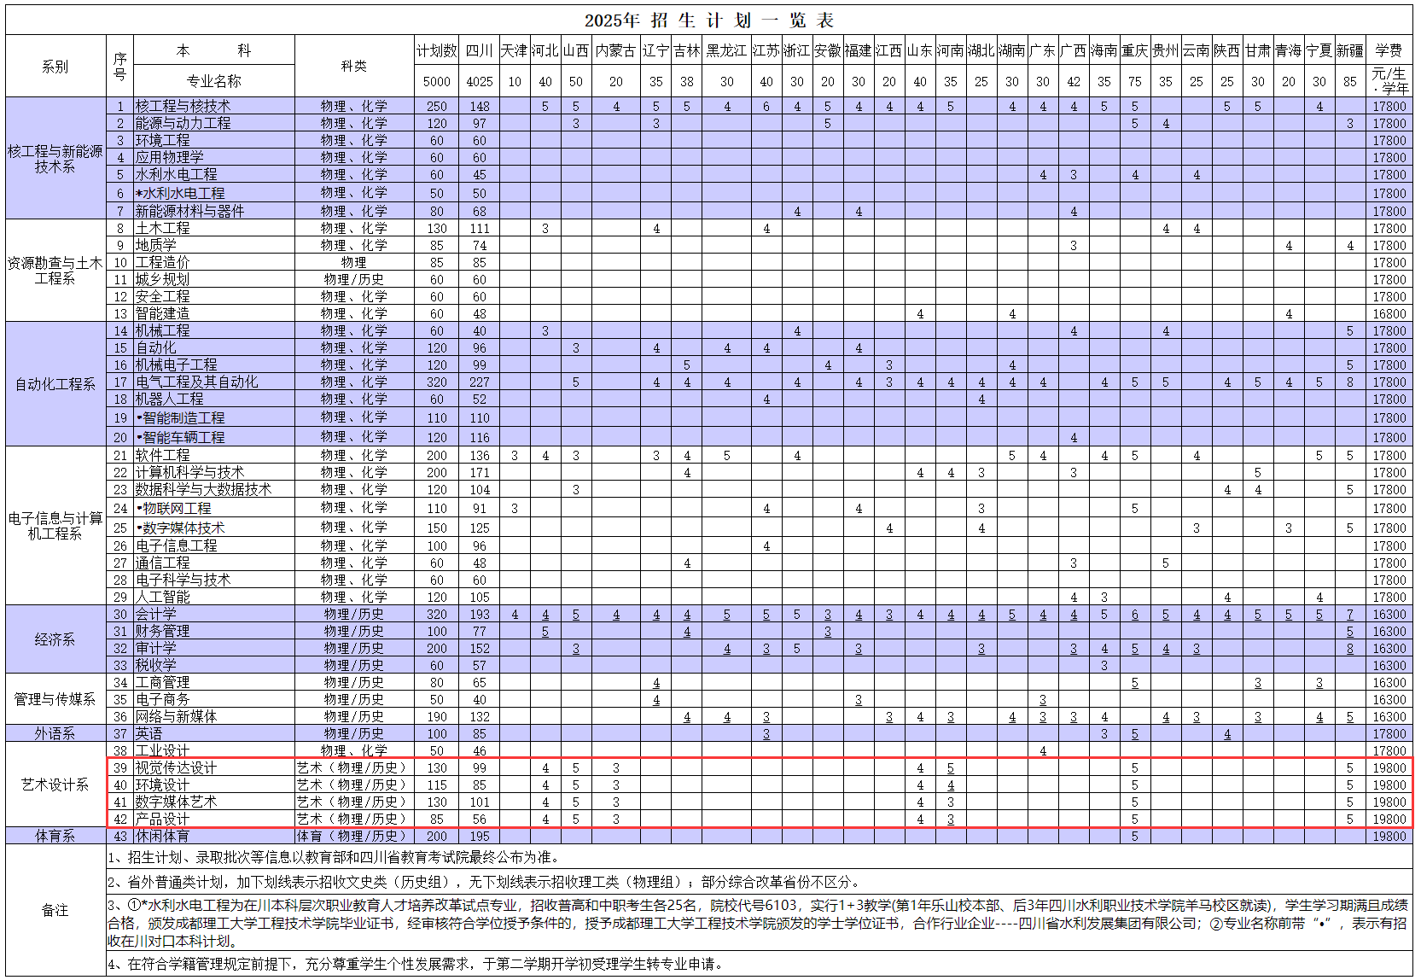Click the 备注 label cell
The width and height of the screenshot is (1421, 980).
(55, 910)
